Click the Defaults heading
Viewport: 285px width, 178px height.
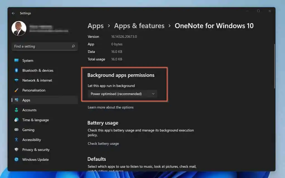point(97,159)
